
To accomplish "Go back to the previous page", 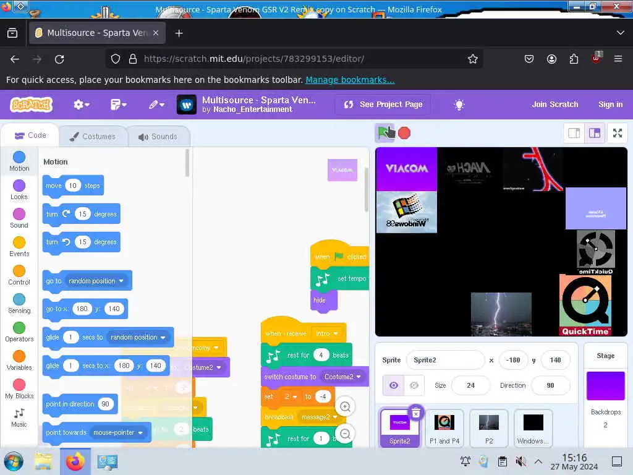I will pos(15,59).
